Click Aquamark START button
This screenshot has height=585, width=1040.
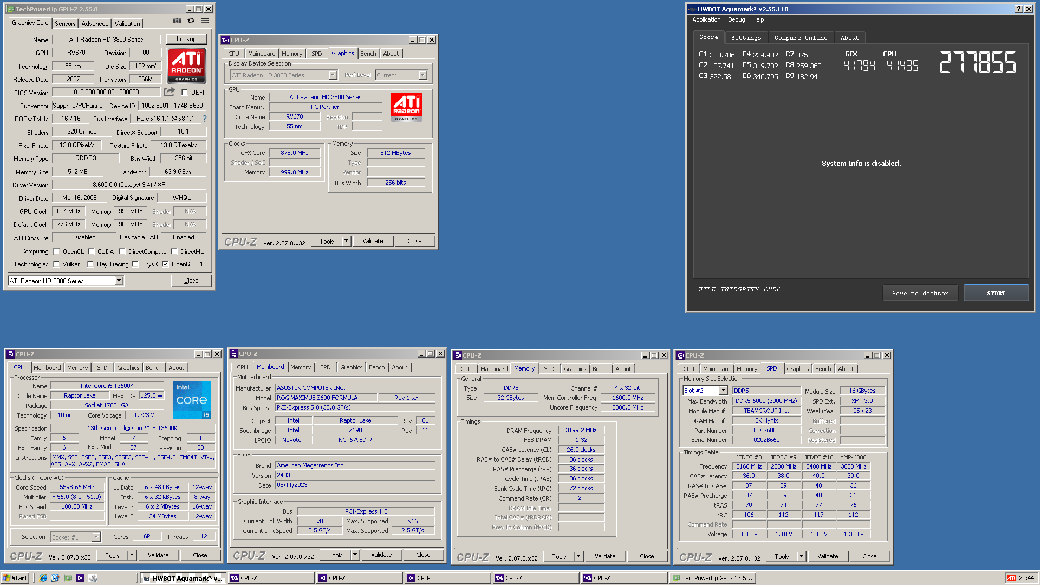[x=996, y=293]
